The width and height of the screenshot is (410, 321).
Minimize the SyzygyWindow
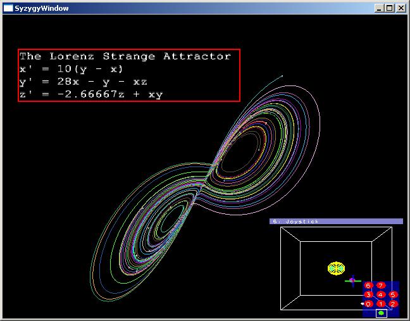point(379,8)
